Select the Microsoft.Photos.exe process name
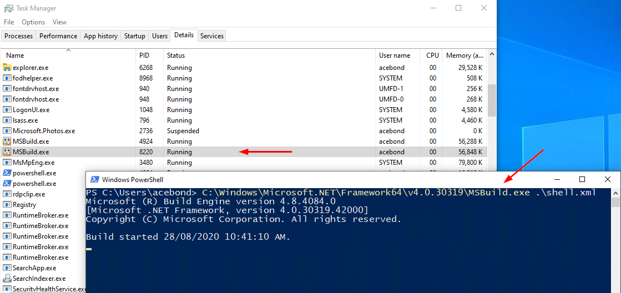The width and height of the screenshot is (621, 293). click(x=44, y=130)
